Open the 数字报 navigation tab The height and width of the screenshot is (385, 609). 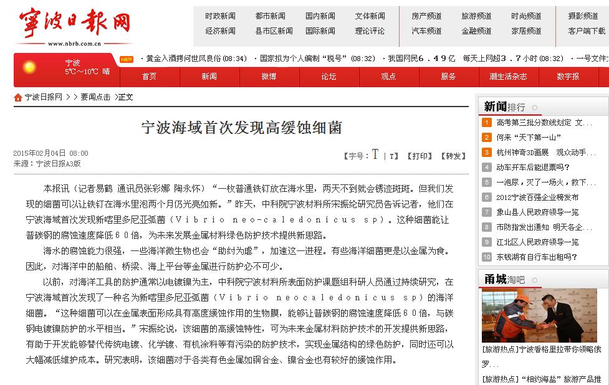click(x=568, y=77)
